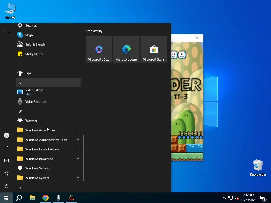Viewport: 271px width, 203px height.
Task: Click the Windows Start button
Action: [6, 198]
